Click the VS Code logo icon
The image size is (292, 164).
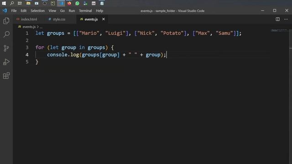[x=5, y=10]
